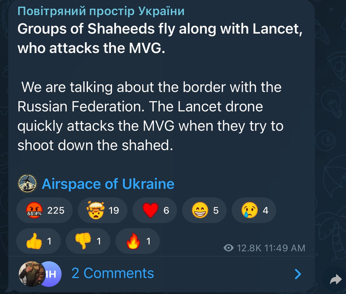This screenshot has height=294, width=346.
Task: React with the crying face emoji
Action: click(253, 211)
